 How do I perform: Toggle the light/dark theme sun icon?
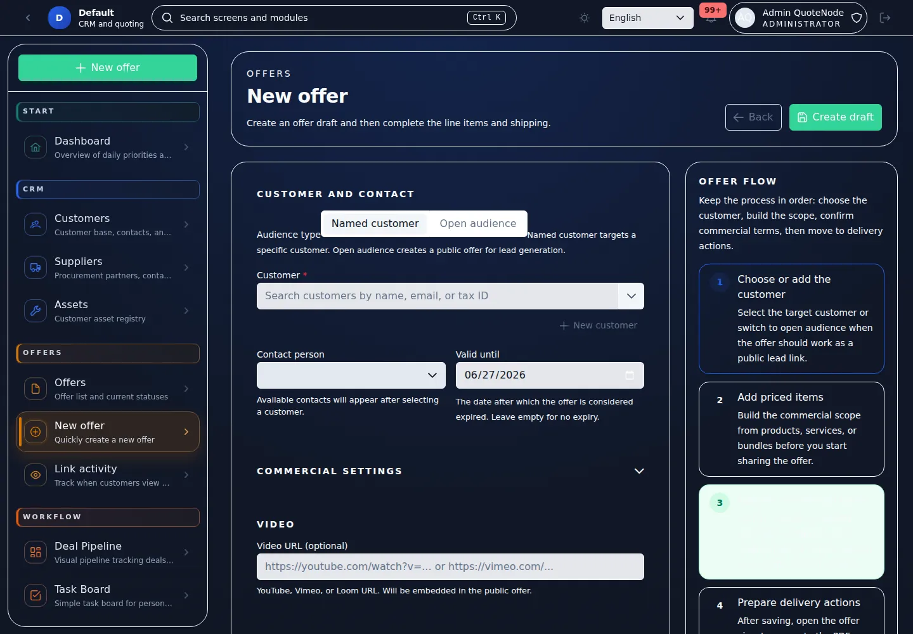tap(585, 18)
